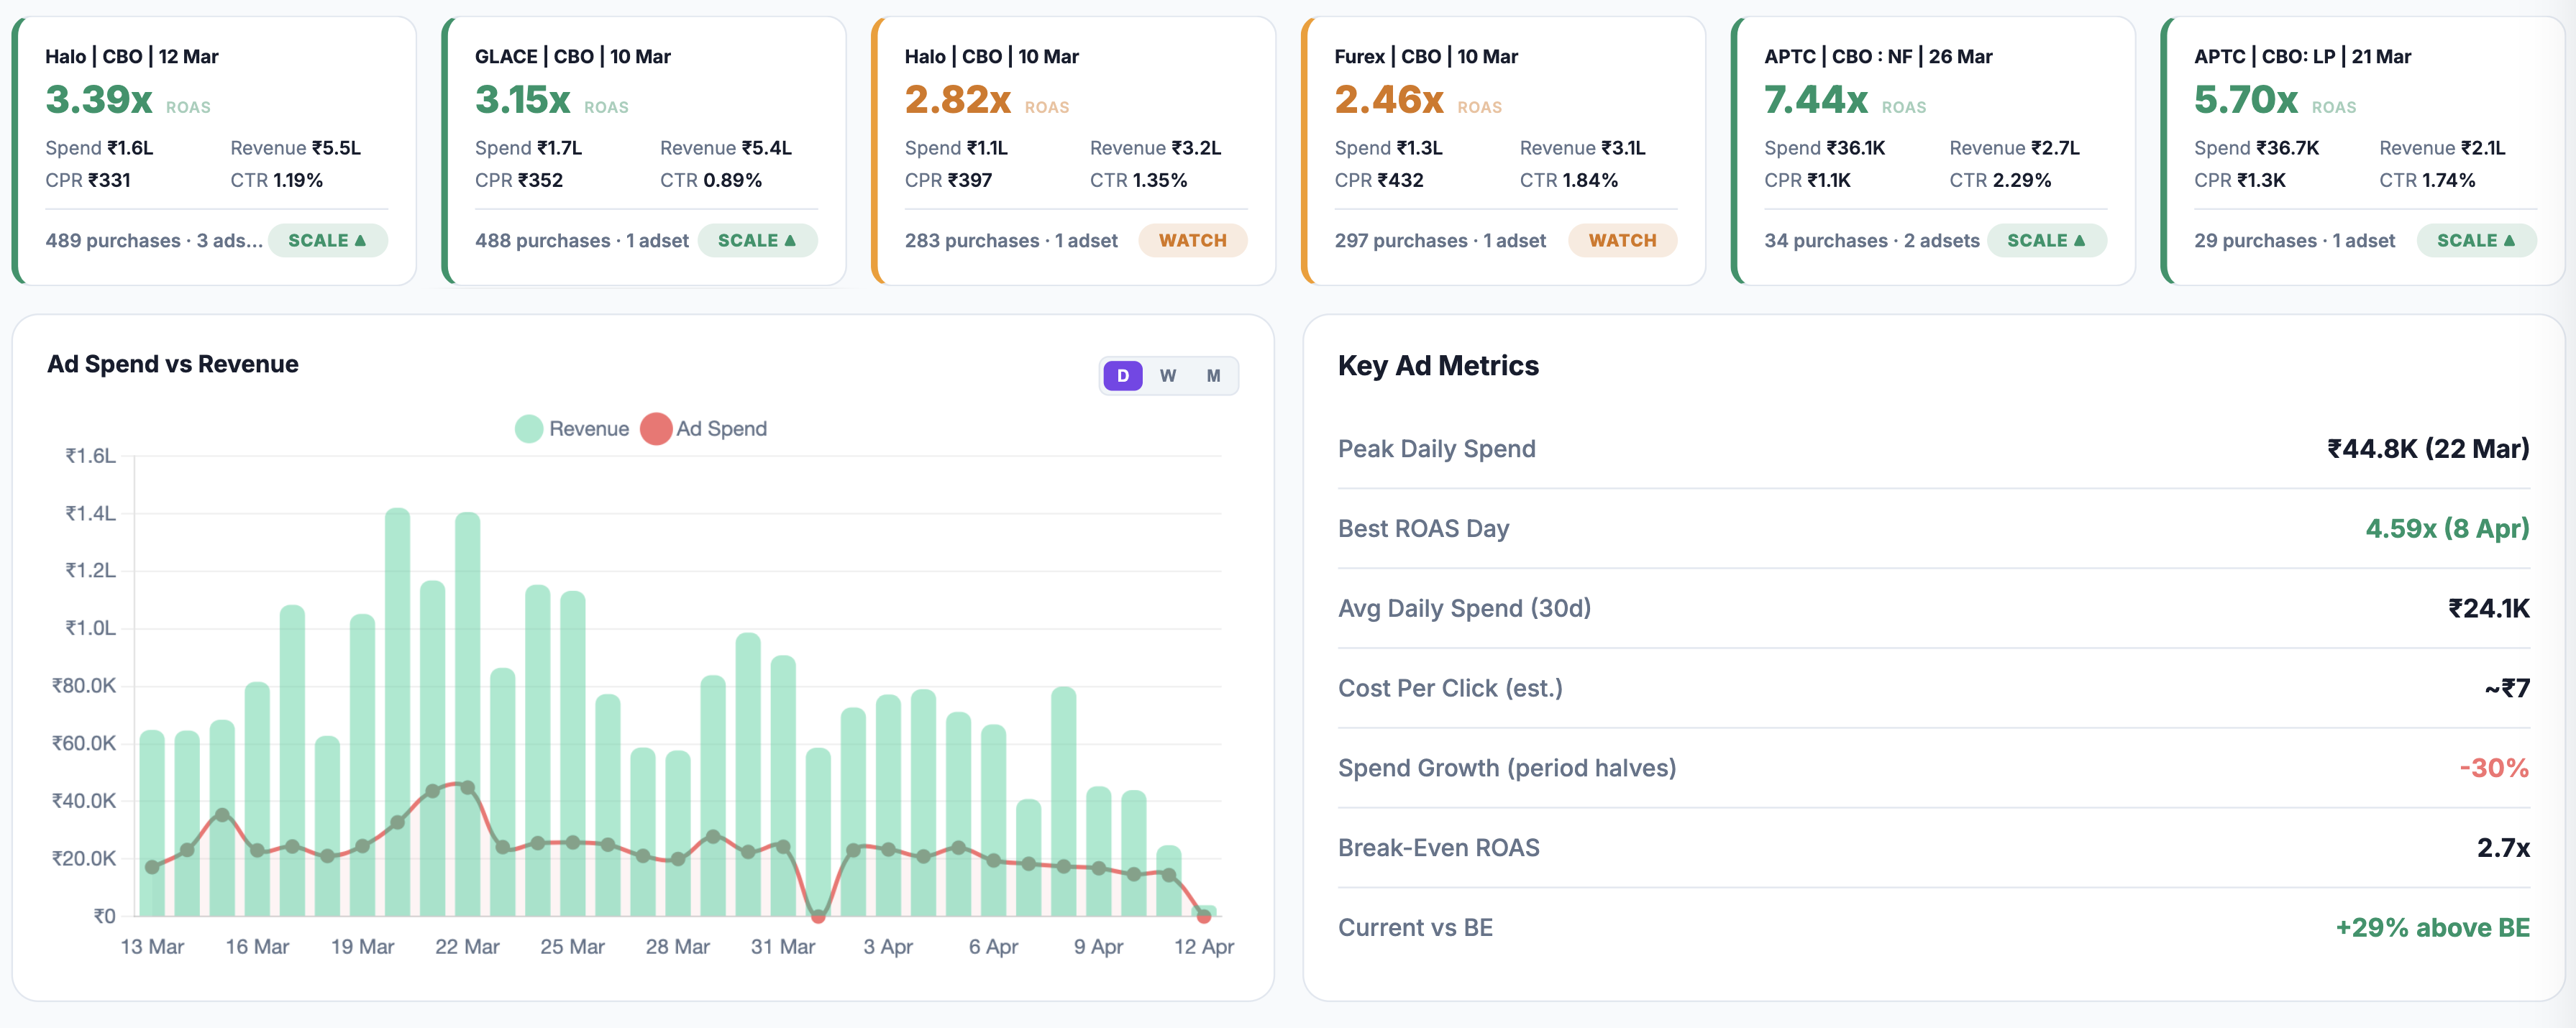Click the Ad Spend vs Revenue heading
2576x1028 pixels.
pyautogui.click(x=173, y=364)
